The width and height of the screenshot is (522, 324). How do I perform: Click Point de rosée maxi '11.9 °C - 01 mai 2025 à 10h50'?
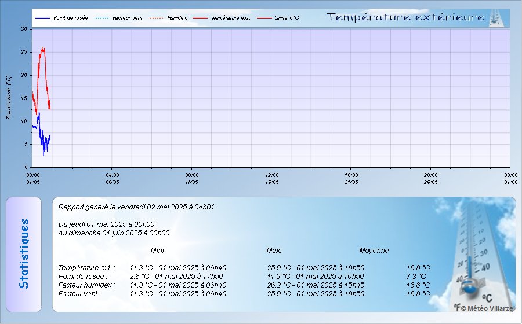click(x=316, y=276)
